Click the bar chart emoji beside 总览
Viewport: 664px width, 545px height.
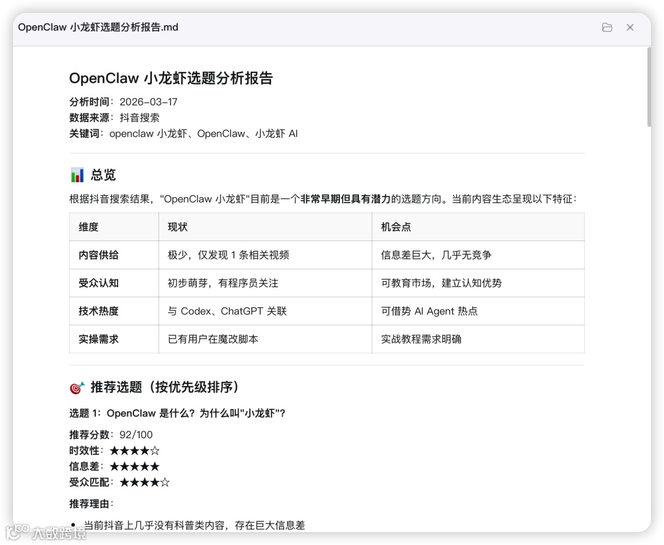tap(77, 175)
